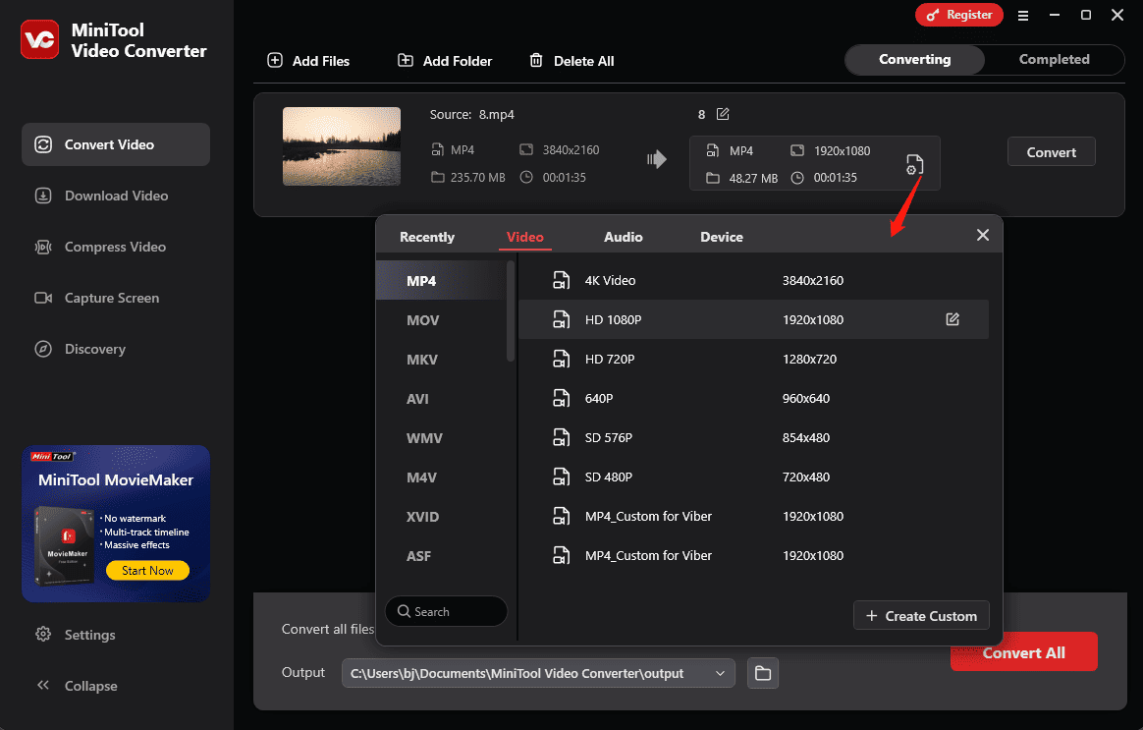This screenshot has height=730, width=1143.
Task: Open the Download Video section
Action: pyautogui.click(x=116, y=196)
